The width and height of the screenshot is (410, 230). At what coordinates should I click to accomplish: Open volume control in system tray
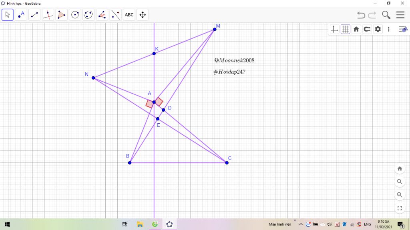click(330, 224)
